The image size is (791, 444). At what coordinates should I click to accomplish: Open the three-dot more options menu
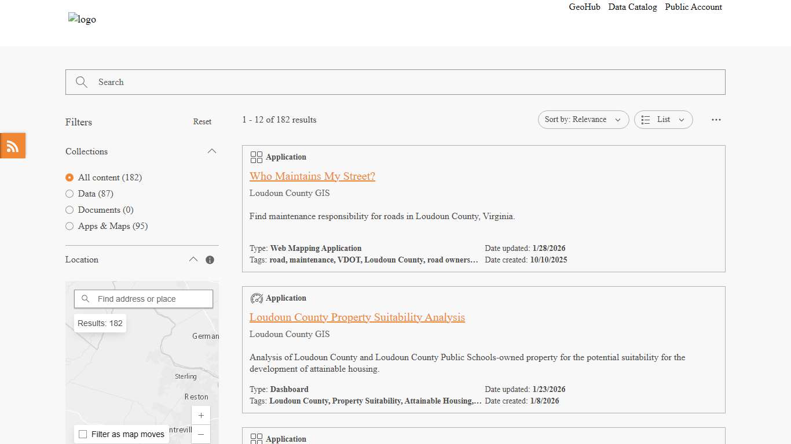click(x=716, y=120)
